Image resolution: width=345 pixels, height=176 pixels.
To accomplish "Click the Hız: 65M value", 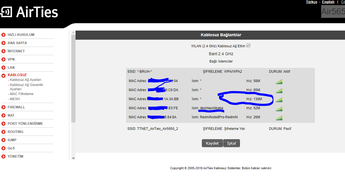I will (253, 90).
